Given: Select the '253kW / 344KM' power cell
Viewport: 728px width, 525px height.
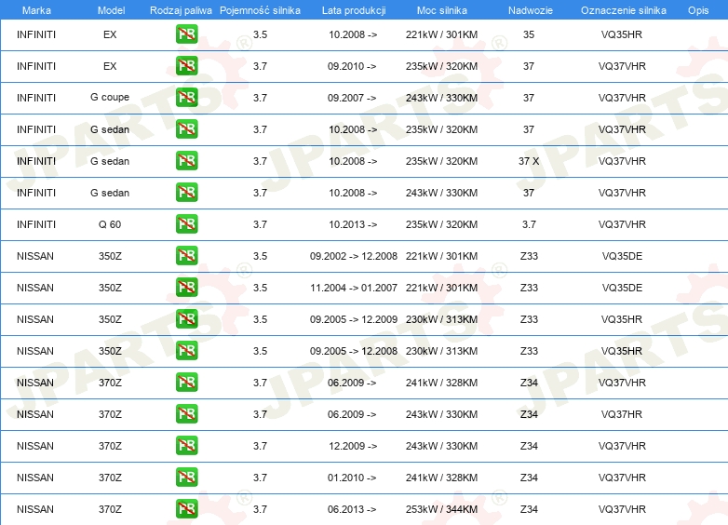Looking at the screenshot, I should 441,509.
